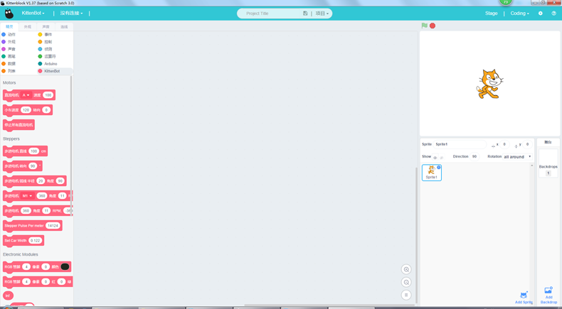
Task: Open settings via the gear icon
Action: [x=541, y=13]
